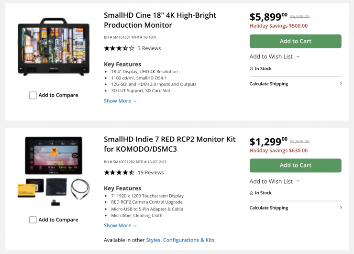This screenshot has height=254, width=354.
Task: Open the Indie 7 star rating
Action: (119, 172)
